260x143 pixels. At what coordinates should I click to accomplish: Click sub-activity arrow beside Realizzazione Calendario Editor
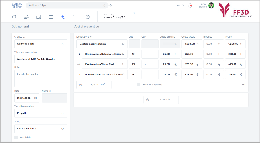click(79, 54)
